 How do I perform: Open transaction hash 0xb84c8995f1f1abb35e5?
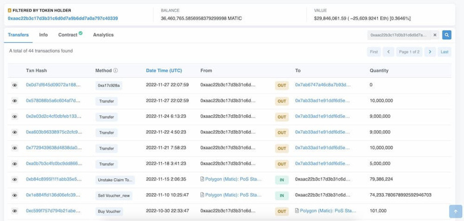54,179
